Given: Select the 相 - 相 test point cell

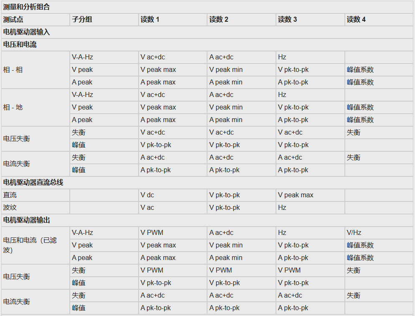Looking at the screenshot, I should [35, 70].
